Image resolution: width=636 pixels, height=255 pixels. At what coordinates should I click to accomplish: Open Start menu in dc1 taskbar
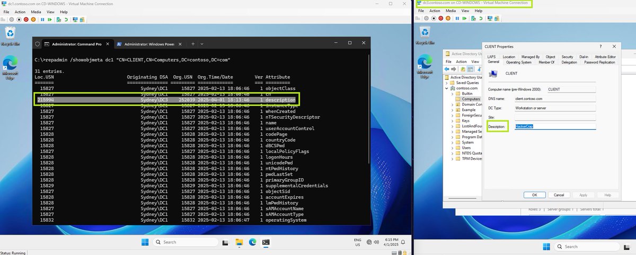tap(145, 242)
